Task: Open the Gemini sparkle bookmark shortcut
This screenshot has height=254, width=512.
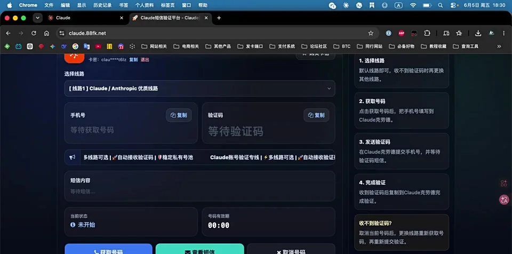Action: click(x=52, y=46)
